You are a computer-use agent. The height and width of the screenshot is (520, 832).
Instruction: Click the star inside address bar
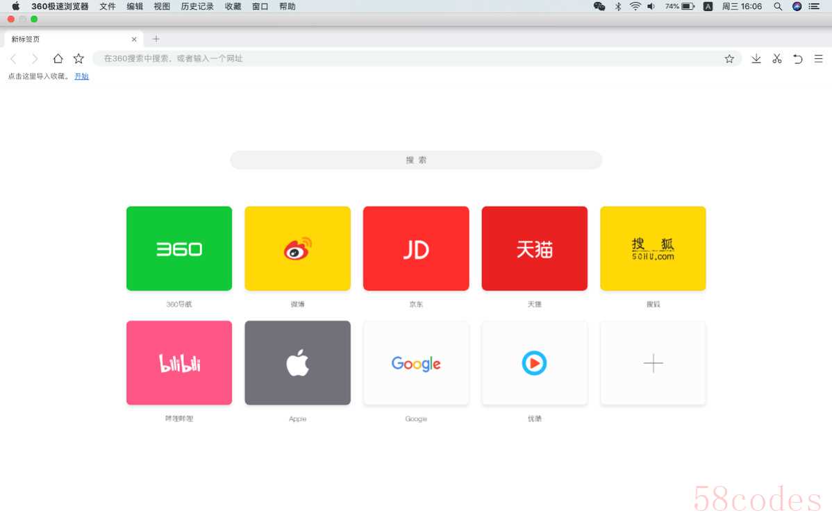729,58
